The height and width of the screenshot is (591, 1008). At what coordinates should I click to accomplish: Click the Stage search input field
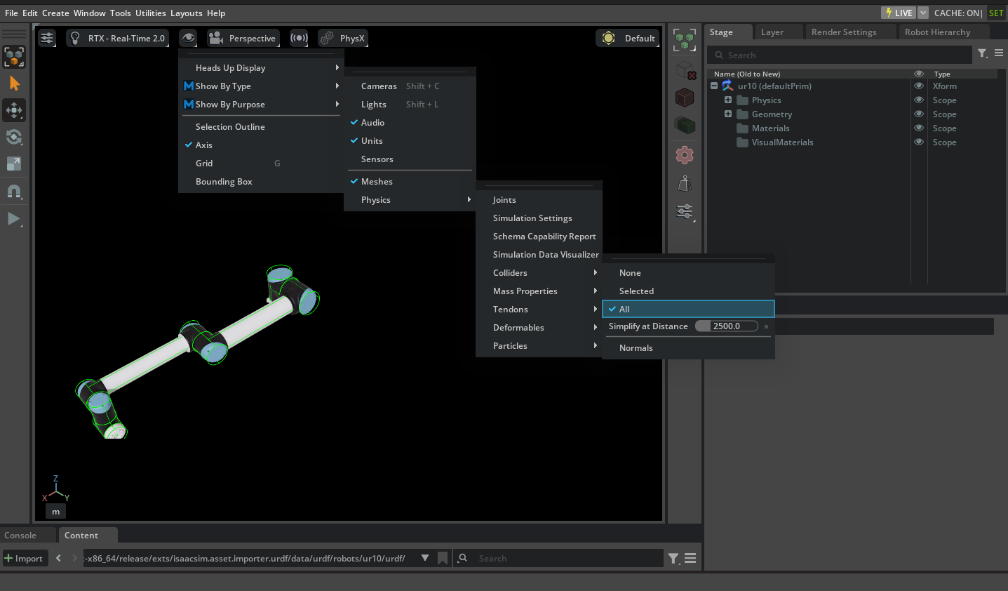[842, 55]
